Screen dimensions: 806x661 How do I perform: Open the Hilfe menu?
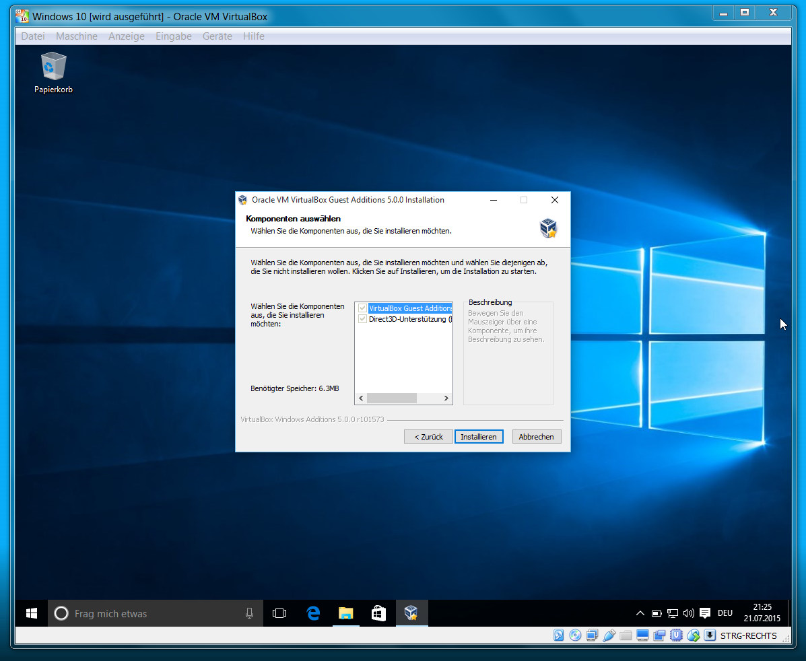(x=254, y=36)
